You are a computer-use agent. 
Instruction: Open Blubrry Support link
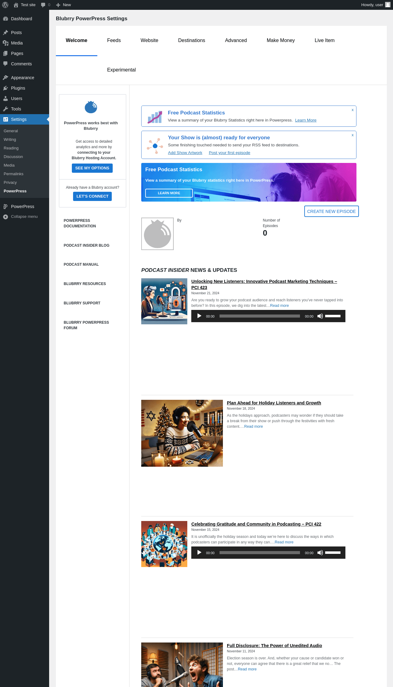[82, 303]
